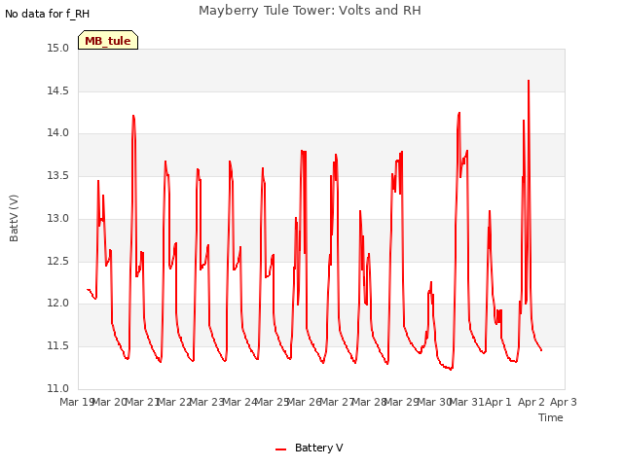This screenshot has width=623, height=467.
Task: Click the 14.0 y-axis tick label
Action: pos(58,133)
